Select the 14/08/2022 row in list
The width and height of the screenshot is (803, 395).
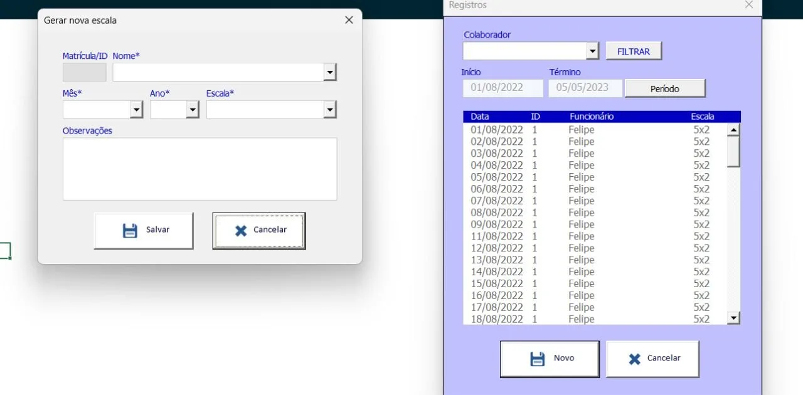pyautogui.click(x=595, y=272)
